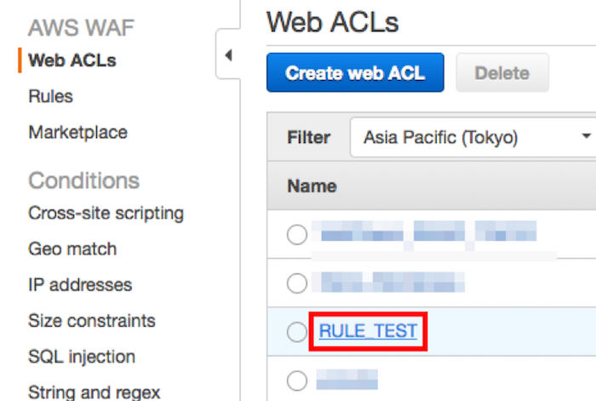Open Cross-site scripting conditions
This screenshot has height=401, width=596.
106,213
